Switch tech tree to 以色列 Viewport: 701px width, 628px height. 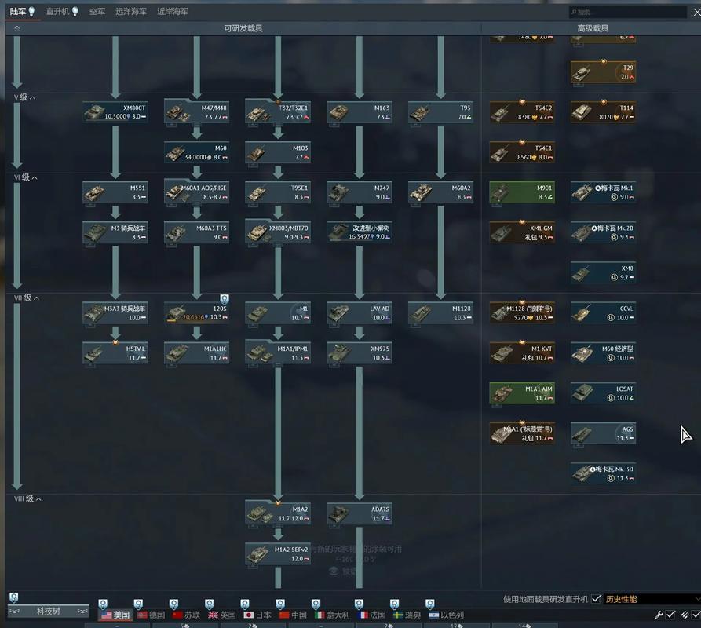pos(446,615)
